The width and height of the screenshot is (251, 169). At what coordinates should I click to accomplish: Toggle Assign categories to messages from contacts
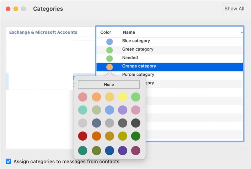tap(8, 162)
